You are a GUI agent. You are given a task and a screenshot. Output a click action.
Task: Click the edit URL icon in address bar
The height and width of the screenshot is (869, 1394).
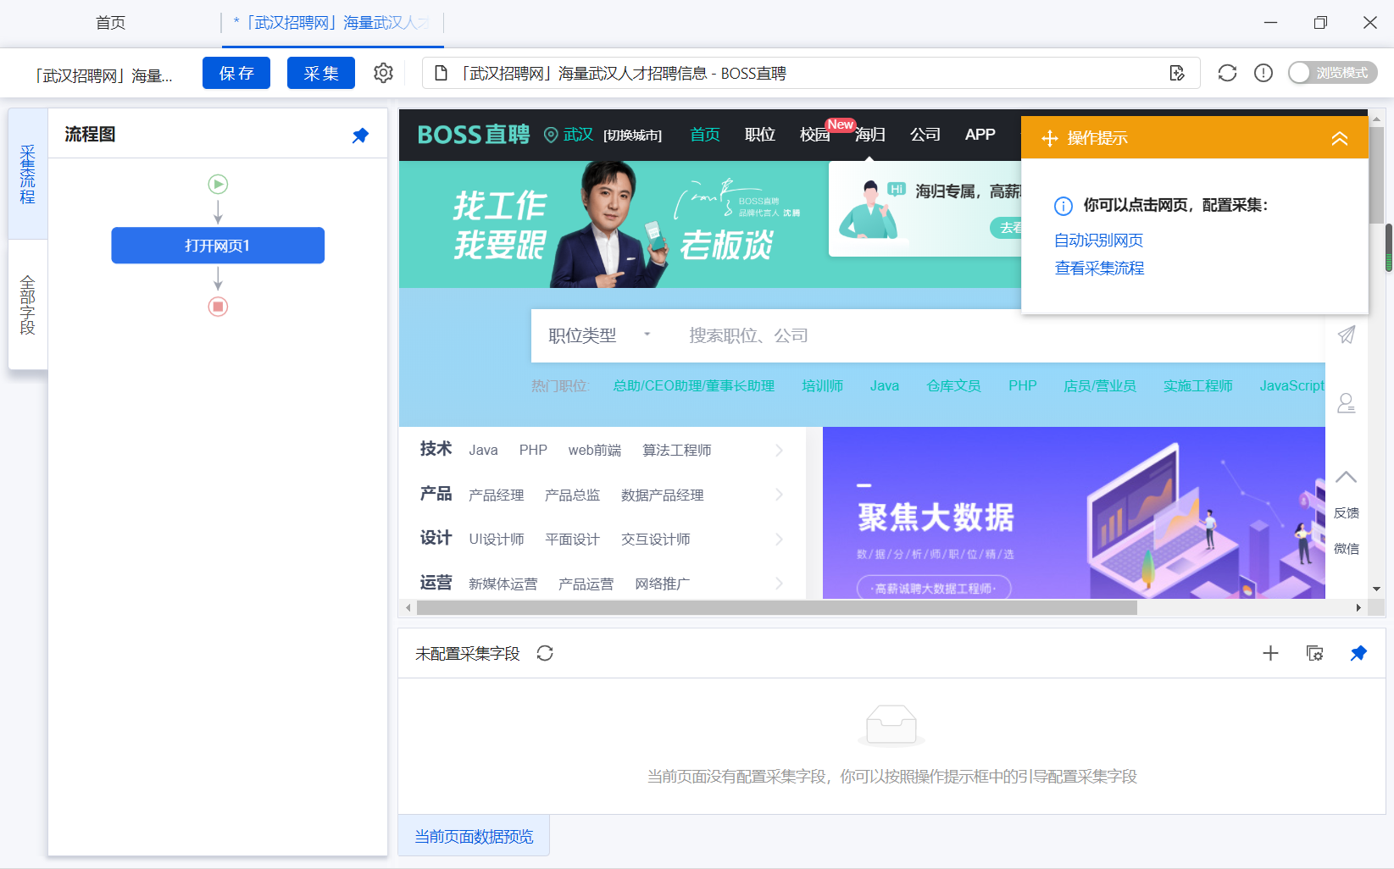[1177, 73]
